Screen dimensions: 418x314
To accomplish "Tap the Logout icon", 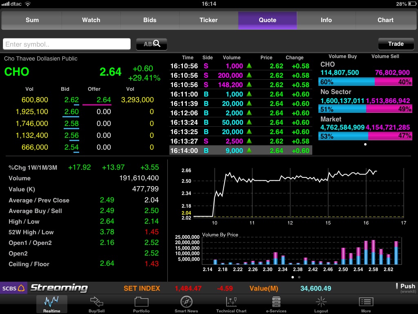I will (321, 304).
